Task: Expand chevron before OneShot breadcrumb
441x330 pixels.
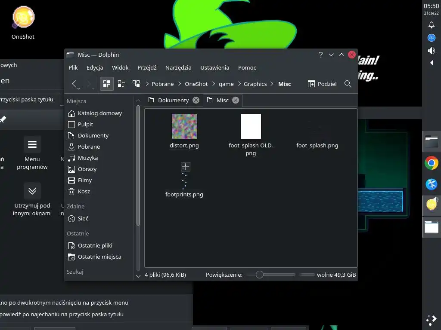Action: (x=180, y=84)
